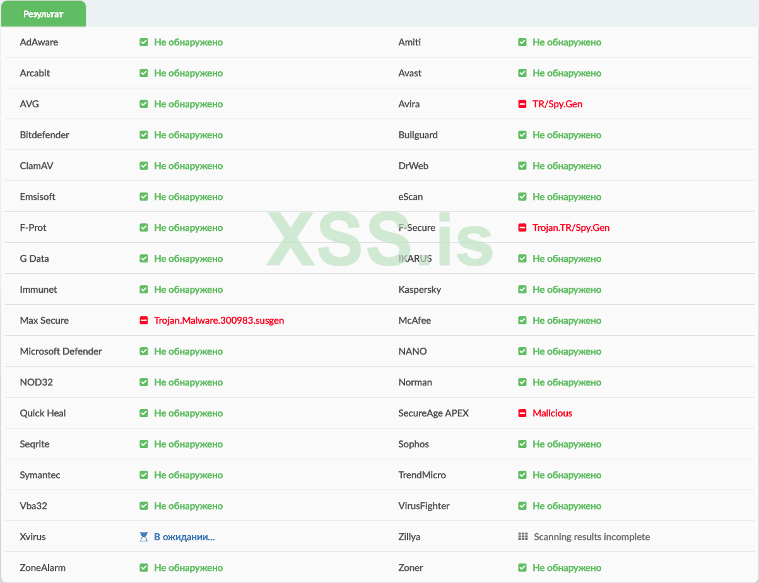Click the Trojan.TR/Spy.Gen result for F-Secure

(x=571, y=228)
